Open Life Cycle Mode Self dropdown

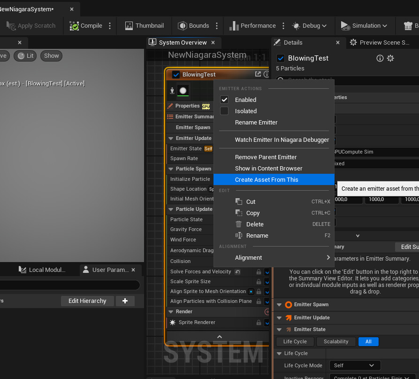[x=355, y=365]
